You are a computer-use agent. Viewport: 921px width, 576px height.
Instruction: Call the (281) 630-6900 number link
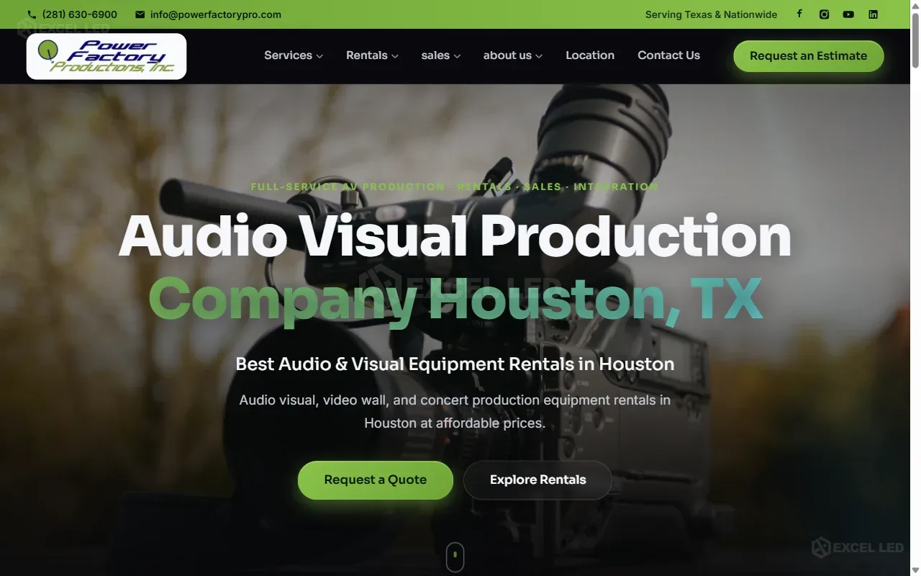click(x=80, y=14)
